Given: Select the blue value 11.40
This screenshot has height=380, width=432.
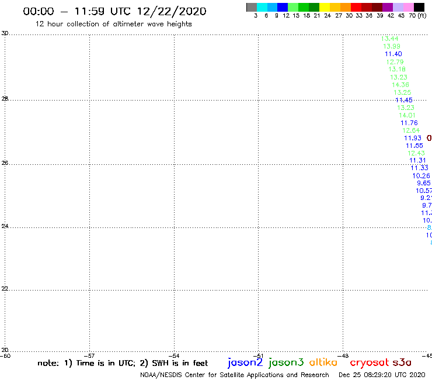Looking at the screenshot, I should click(x=393, y=54).
